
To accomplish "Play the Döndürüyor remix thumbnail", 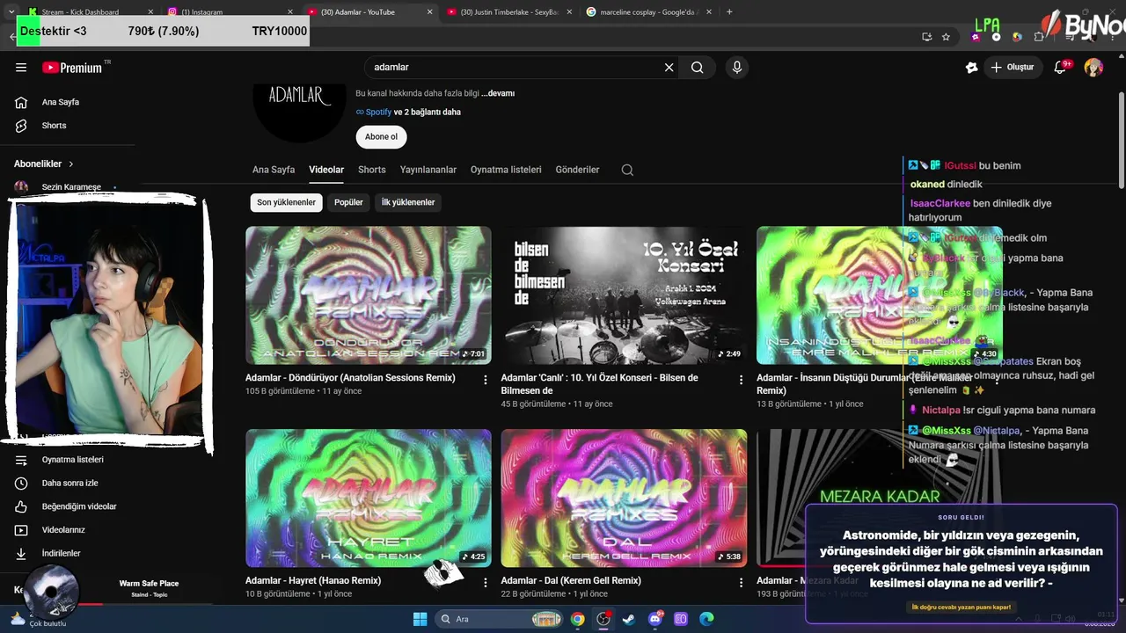I will tap(369, 295).
